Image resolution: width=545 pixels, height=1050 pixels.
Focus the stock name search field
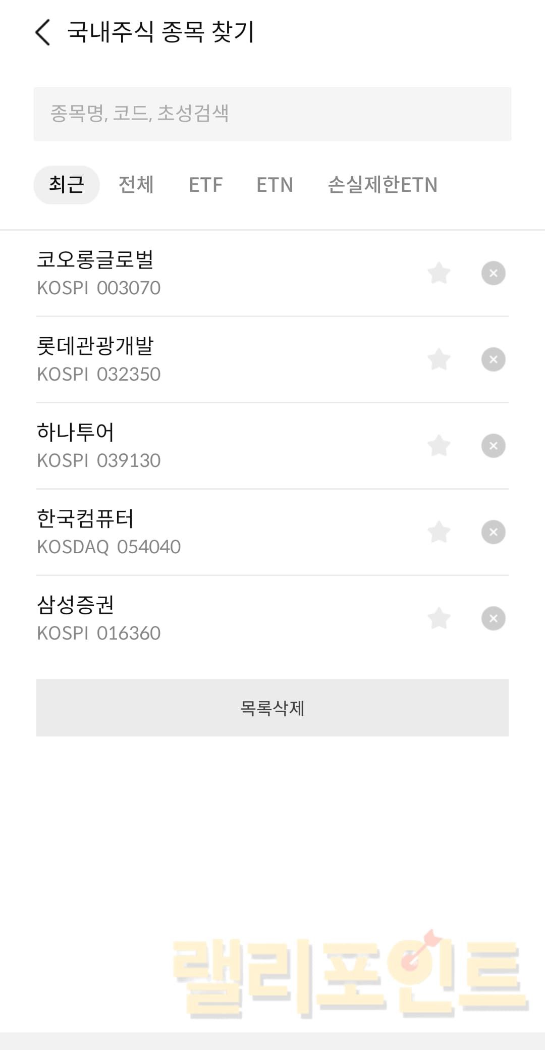272,114
